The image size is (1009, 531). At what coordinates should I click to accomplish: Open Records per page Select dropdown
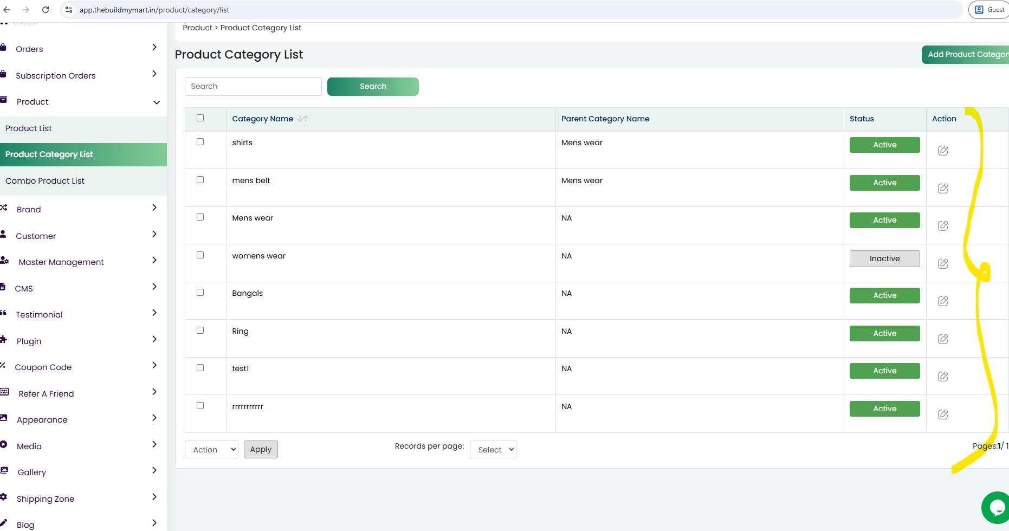pos(493,450)
